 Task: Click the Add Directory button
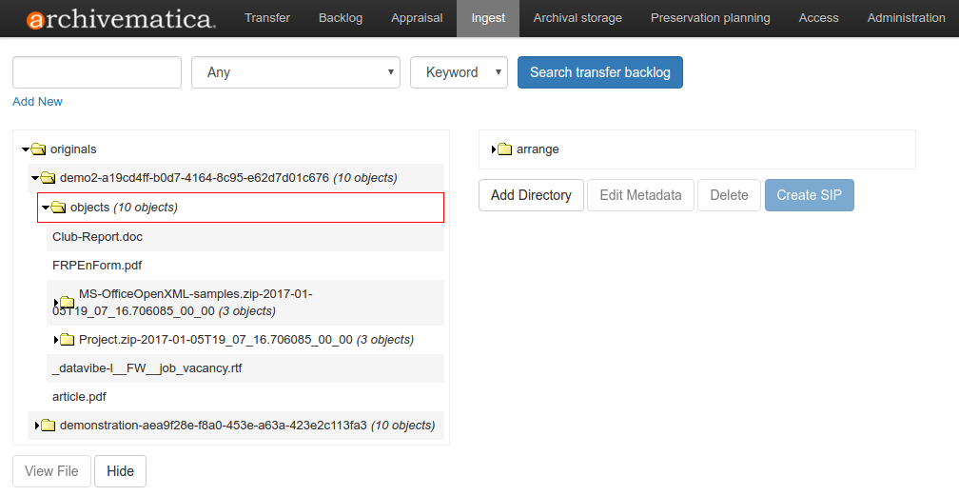(531, 195)
